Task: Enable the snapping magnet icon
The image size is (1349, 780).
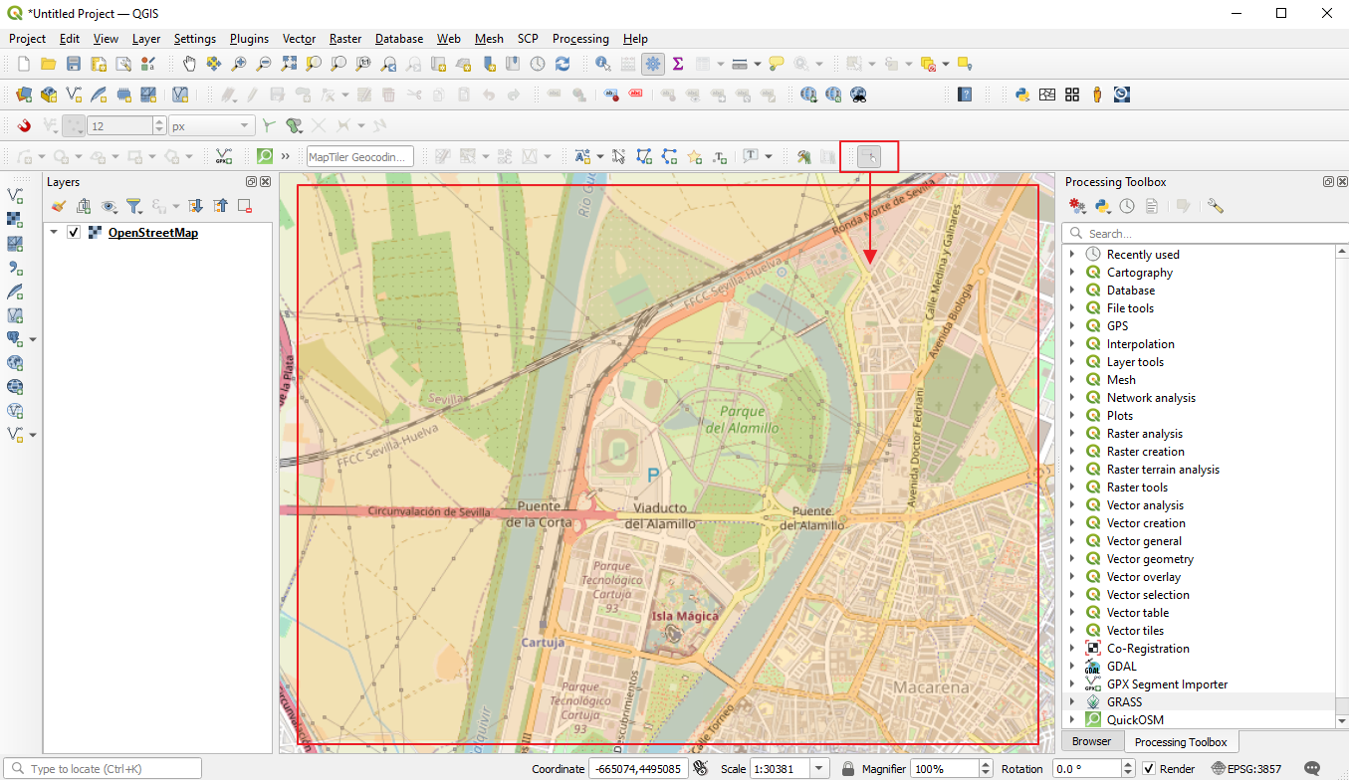Action: [24, 126]
